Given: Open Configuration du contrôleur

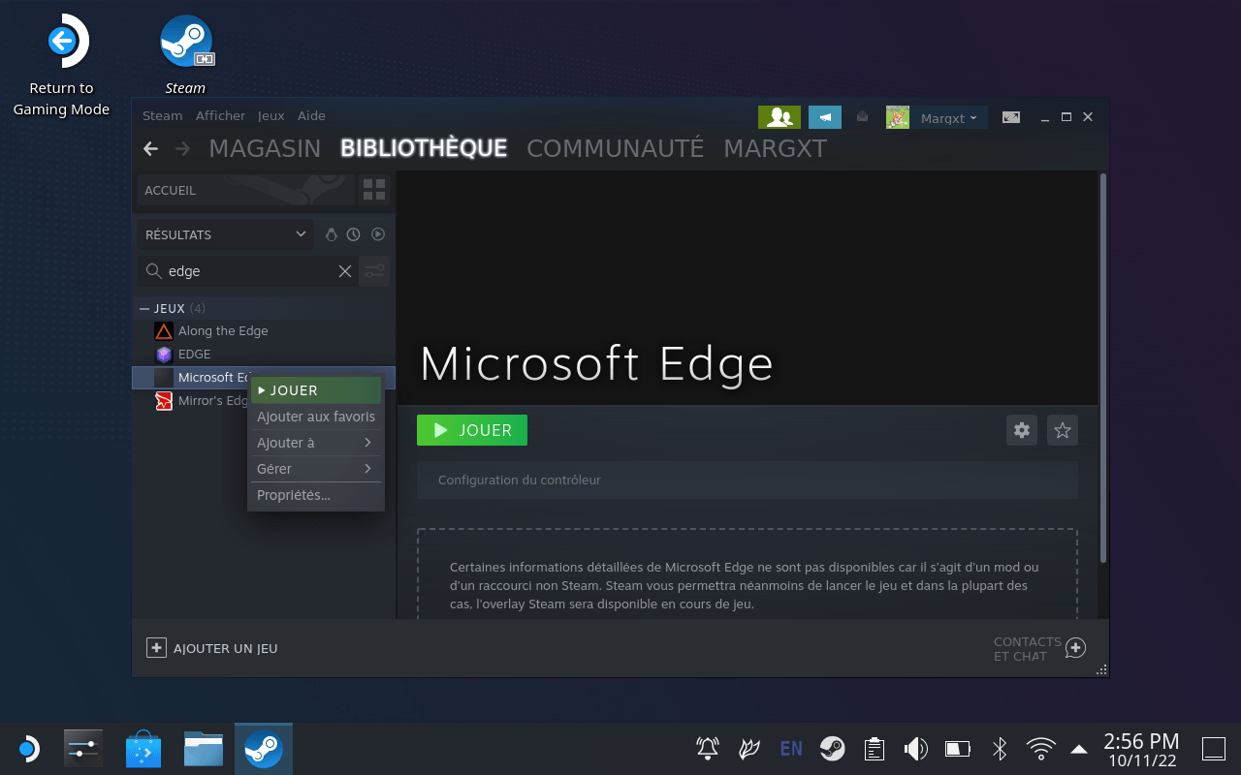Looking at the screenshot, I should (748, 480).
